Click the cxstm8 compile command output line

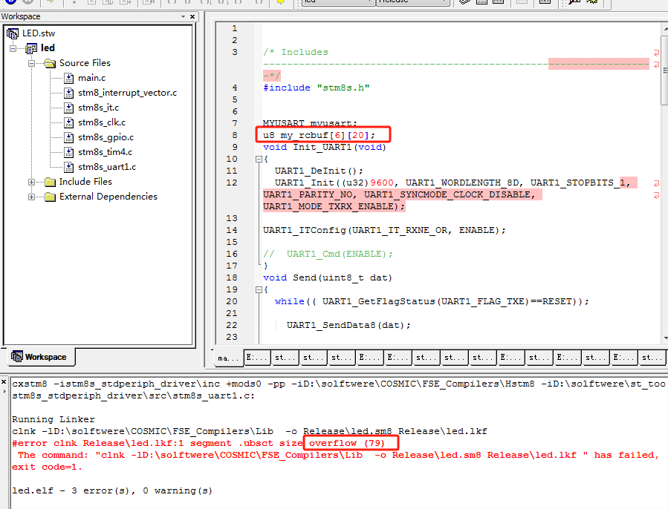tap(339, 384)
